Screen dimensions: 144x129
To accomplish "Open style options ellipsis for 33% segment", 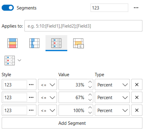I will [x=31, y=84].
